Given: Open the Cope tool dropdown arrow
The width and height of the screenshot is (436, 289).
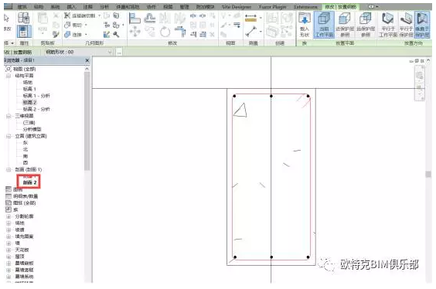Looking at the screenshot, I should click(99, 15).
